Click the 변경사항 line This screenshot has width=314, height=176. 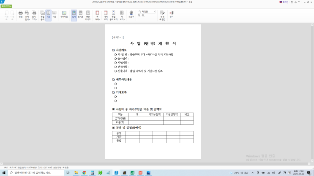pyautogui.click(x=123, y=67)
